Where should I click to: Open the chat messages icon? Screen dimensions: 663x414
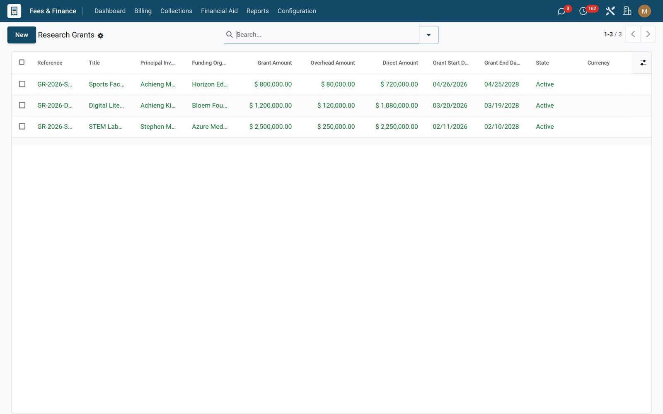click(561, 11)
